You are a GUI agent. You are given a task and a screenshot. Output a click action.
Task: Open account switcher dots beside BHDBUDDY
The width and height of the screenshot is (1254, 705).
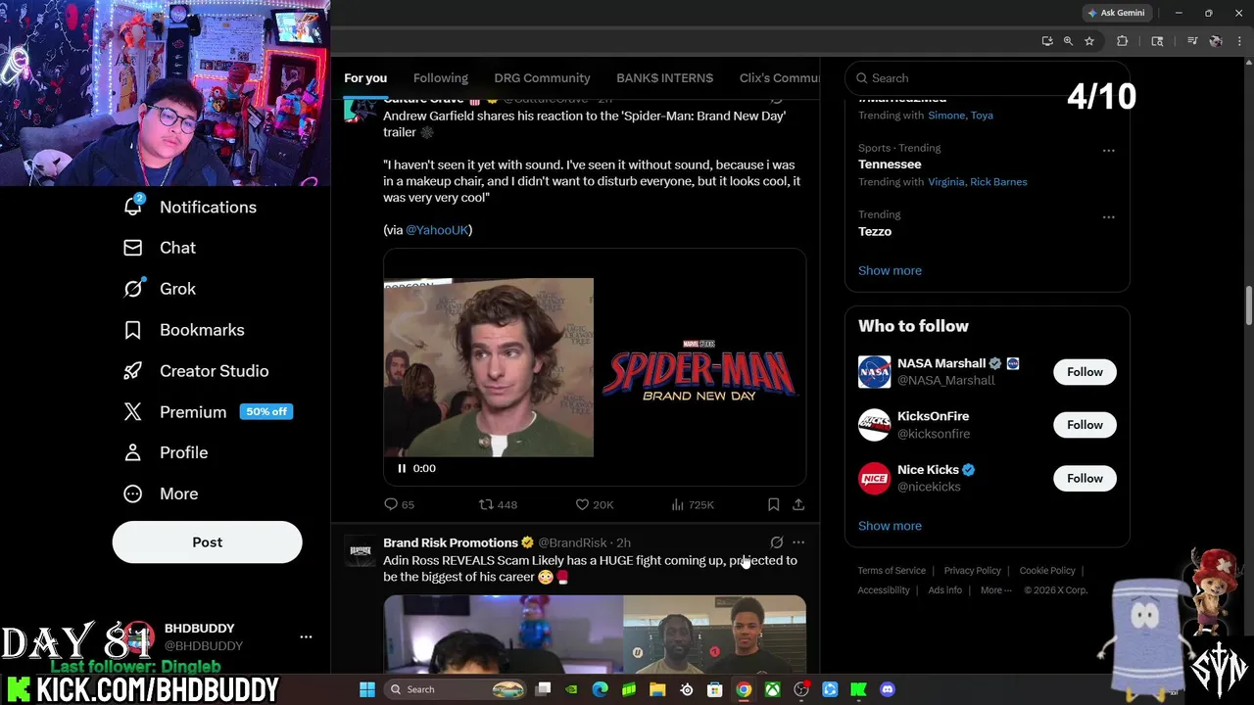(306, 636)
